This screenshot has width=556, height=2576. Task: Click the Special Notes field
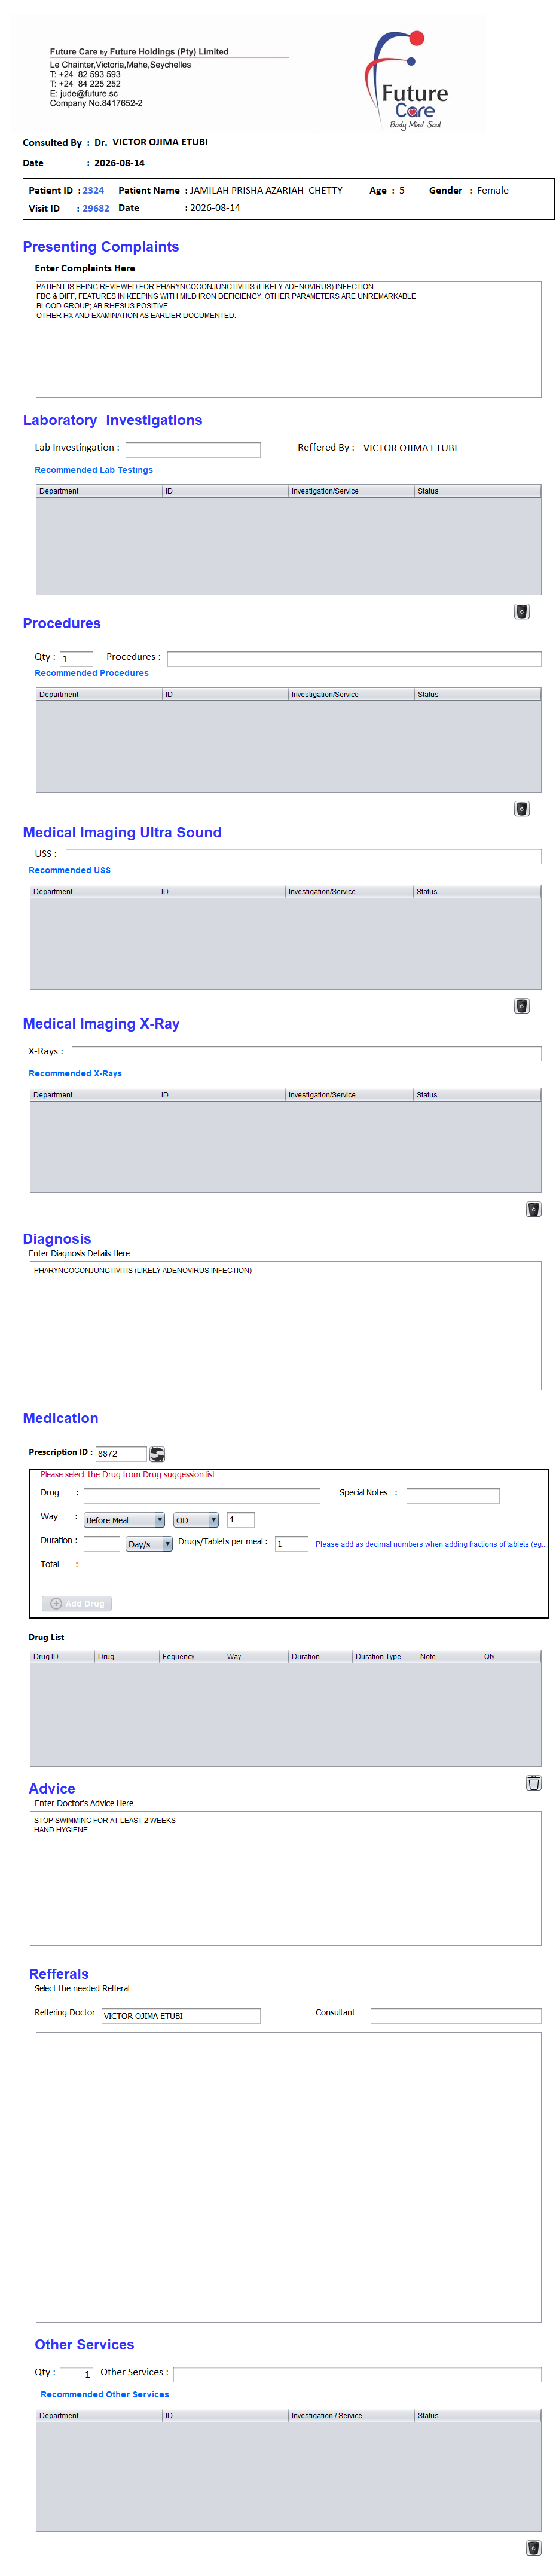(453, 1496)
